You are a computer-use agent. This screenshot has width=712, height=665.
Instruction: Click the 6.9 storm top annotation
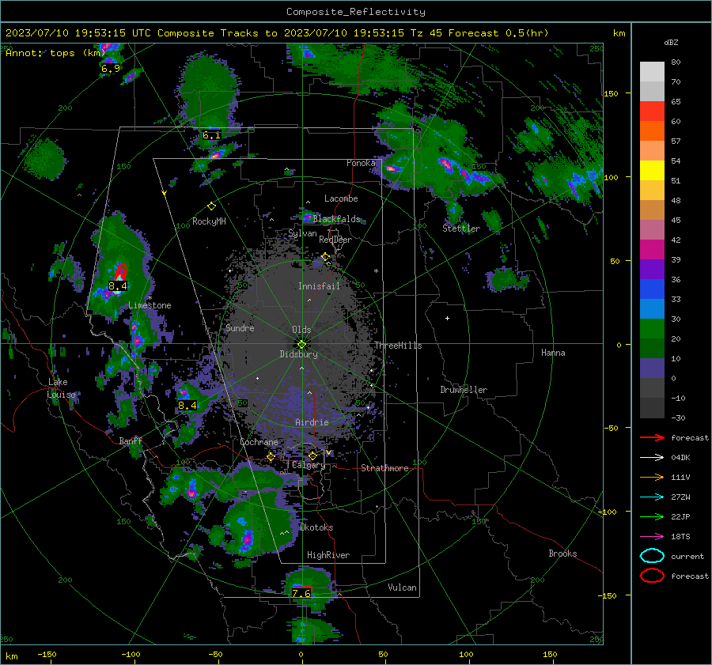click(110, 69)
